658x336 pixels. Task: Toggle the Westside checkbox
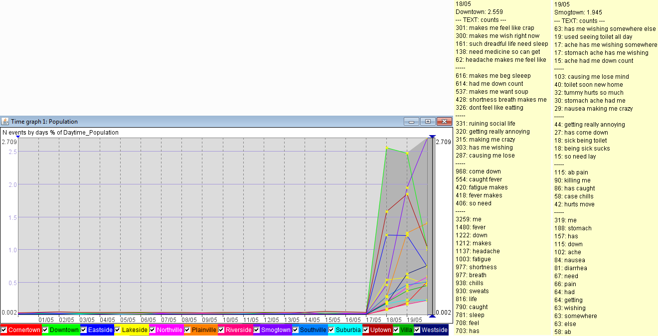pyautogui.click(x=417, y=330)
